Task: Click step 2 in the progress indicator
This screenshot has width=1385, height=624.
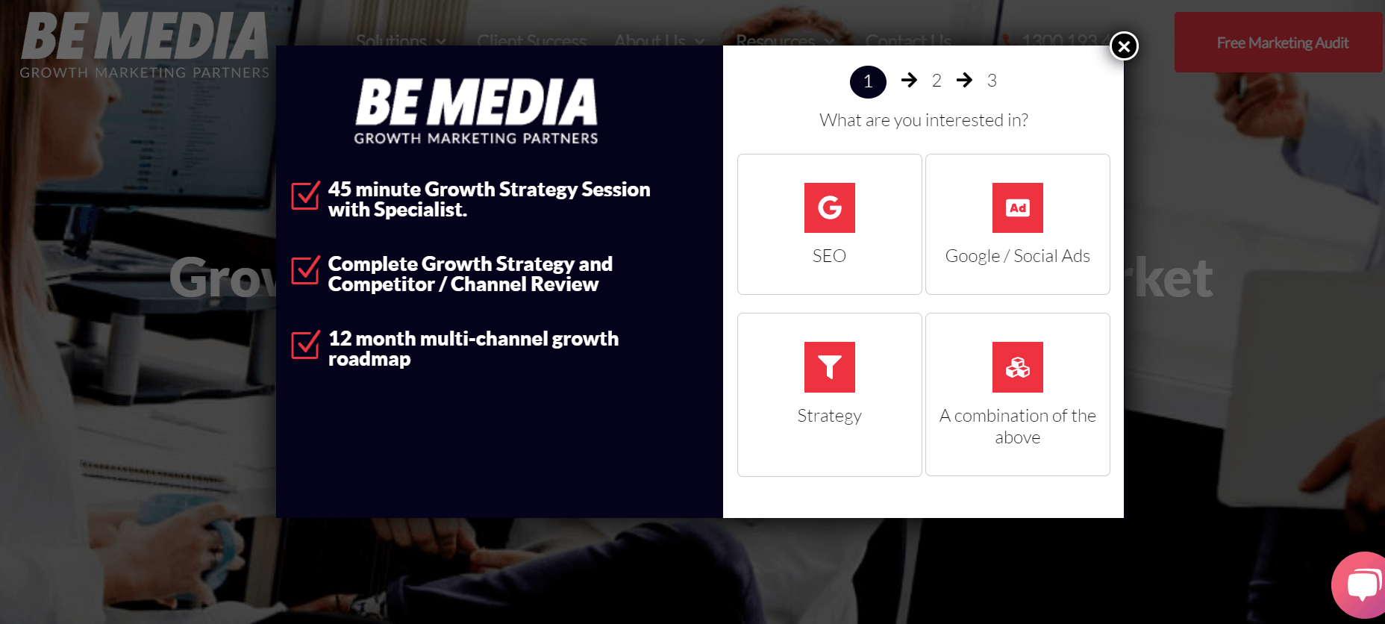Action: click(x=937, y=81)
